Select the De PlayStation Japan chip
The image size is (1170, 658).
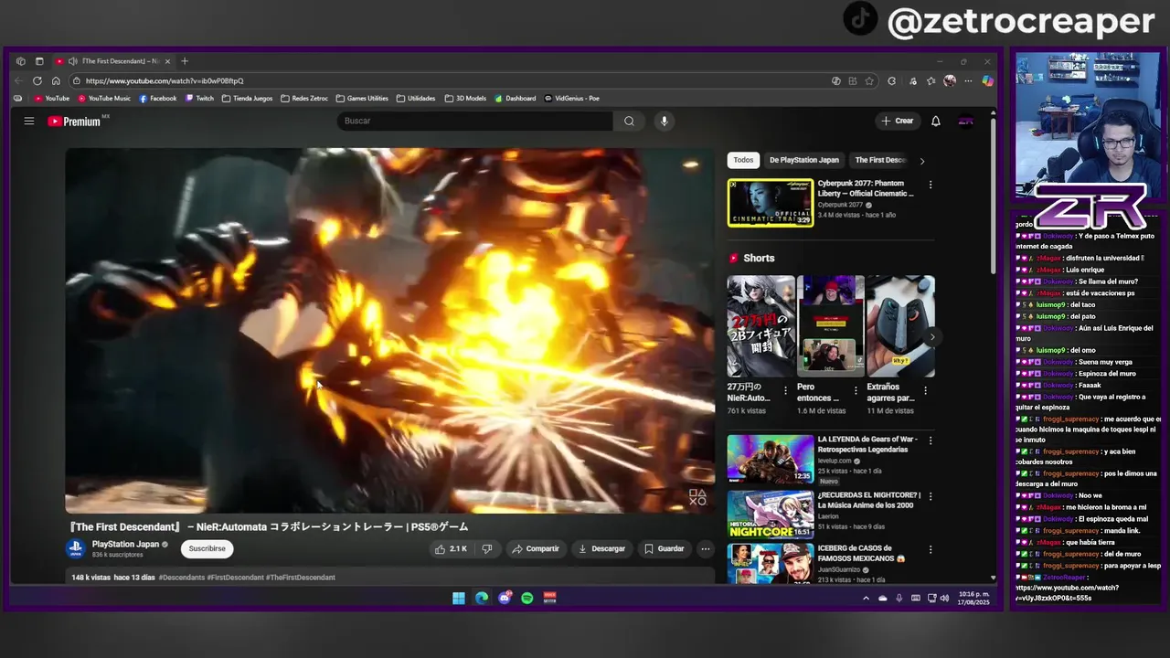(803, 160)
